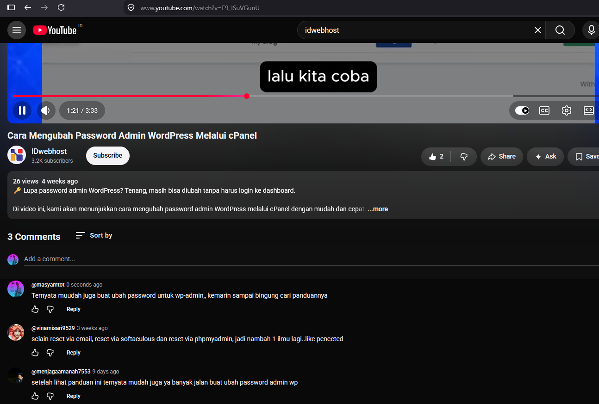Click the "0 seconds ago" comment timestamp
Screen dimensions: 599x404
tap(84, 285)
